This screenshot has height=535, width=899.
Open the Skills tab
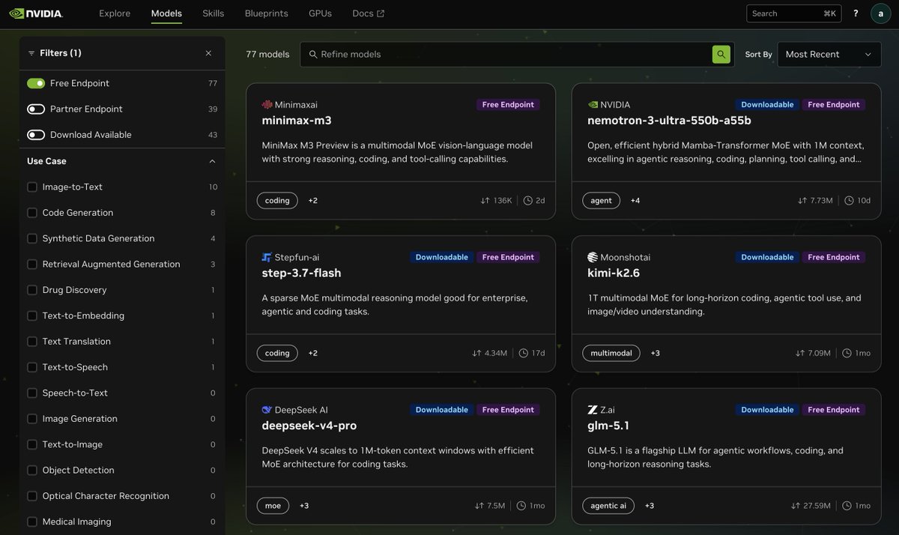(x=213, y=13)
